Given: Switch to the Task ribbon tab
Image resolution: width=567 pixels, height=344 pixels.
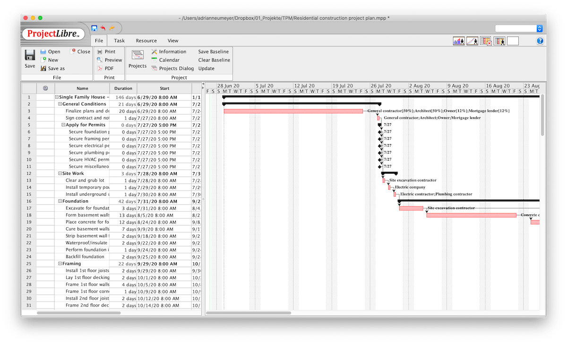Looking at the screenshot, I should pos(119,41).
